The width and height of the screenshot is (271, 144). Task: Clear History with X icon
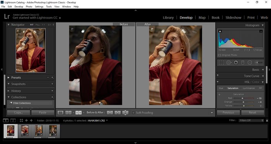tap(52, 91)
